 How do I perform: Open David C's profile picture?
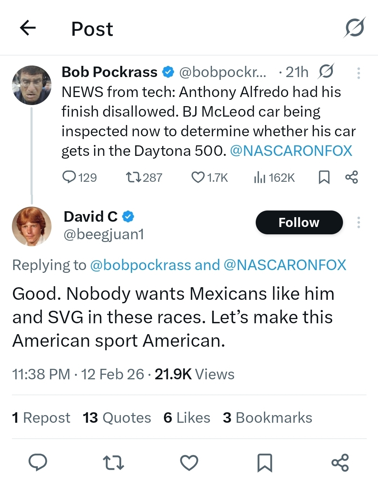(32, 226)
